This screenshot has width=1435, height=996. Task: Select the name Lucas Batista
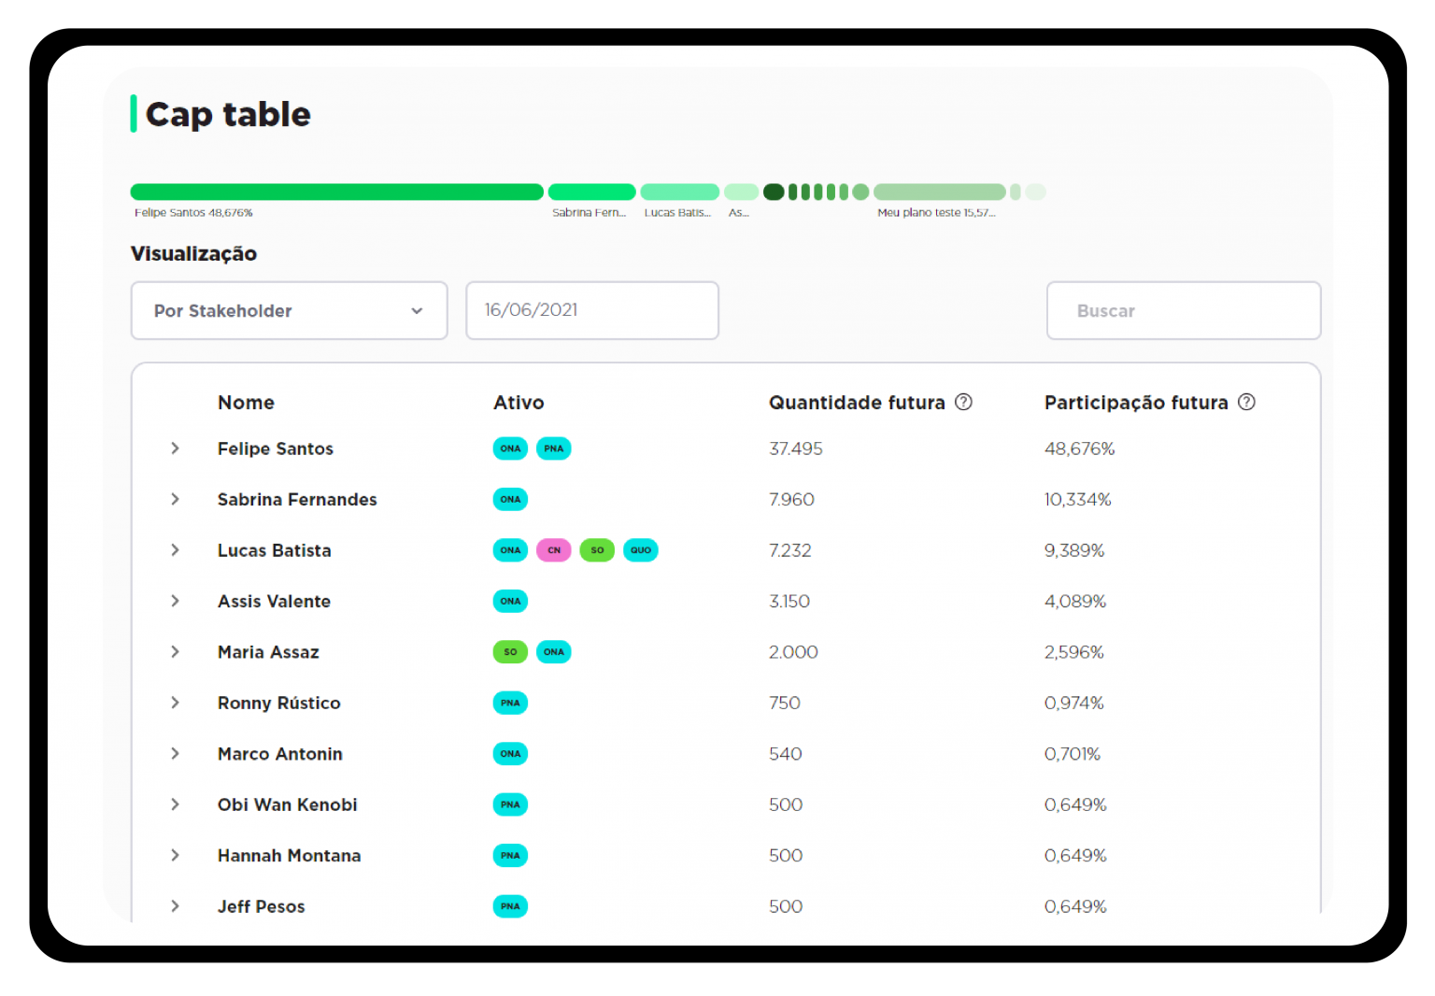point(274,550)
